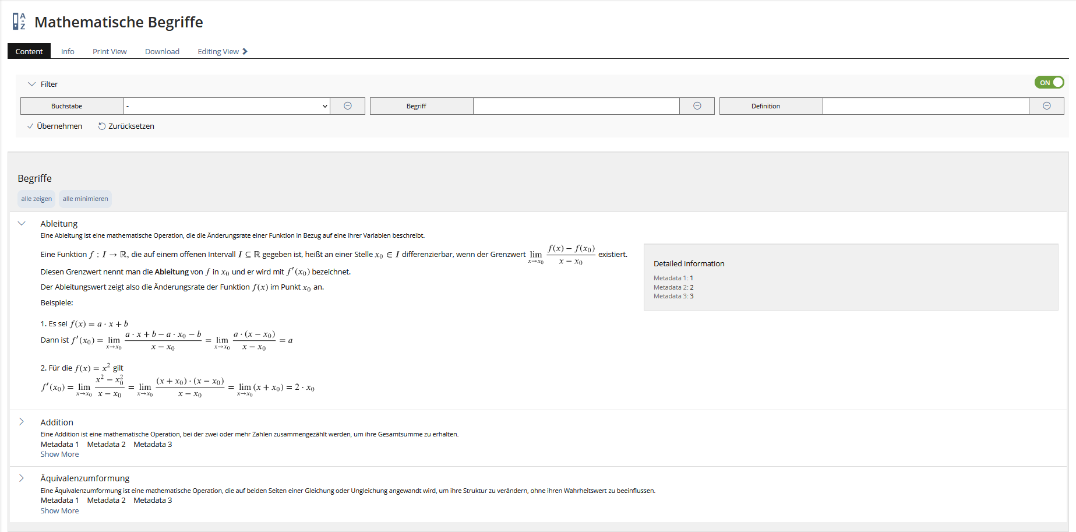The width and height of the screenshot is (1076, 532).
Task: Focus the Begriff filter text field
Action: pyautogui.click(x=576, y=106)
